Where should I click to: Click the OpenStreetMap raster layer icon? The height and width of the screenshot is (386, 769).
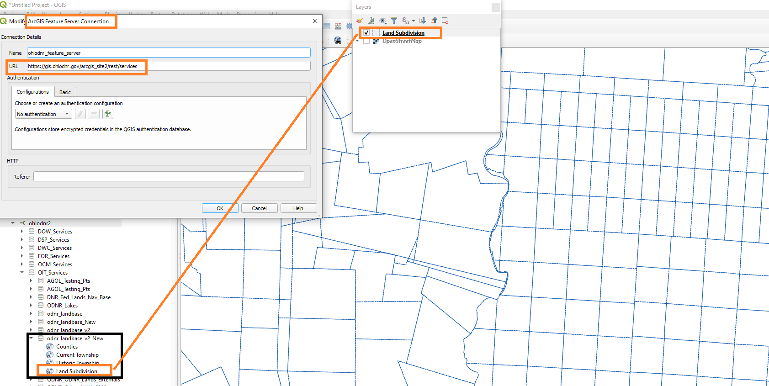(x=376, y=41)
